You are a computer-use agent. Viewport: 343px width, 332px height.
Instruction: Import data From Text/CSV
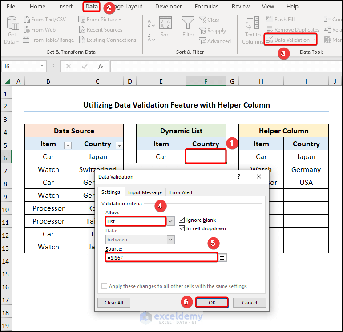pos(44,20)
